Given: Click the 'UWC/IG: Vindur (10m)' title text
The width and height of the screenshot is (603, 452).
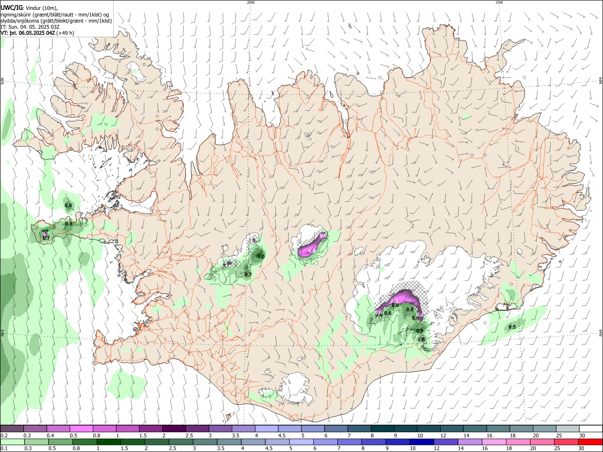Looking at the screenshot, I should [29, 8].
